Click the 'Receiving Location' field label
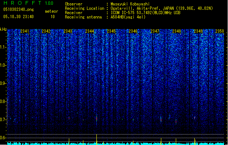Viewport: 228px width, 145px height. (x=84, y=8)
